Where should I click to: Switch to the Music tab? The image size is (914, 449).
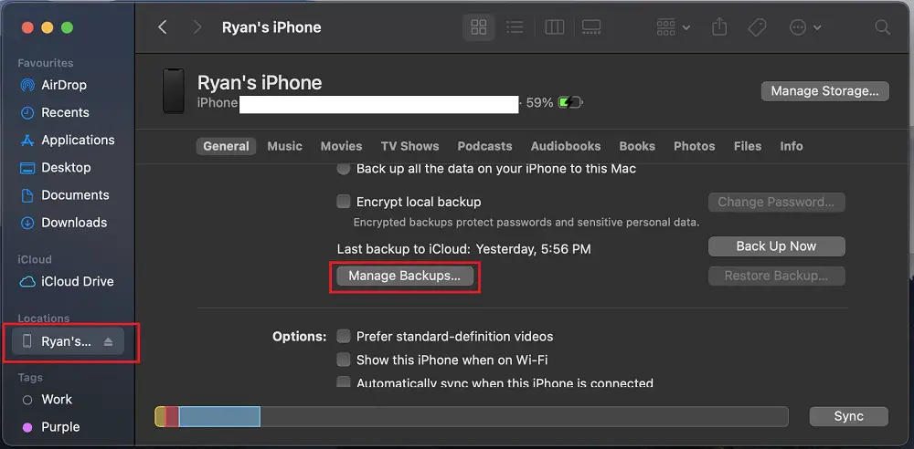pyautogui.click(x=284, y=146)
